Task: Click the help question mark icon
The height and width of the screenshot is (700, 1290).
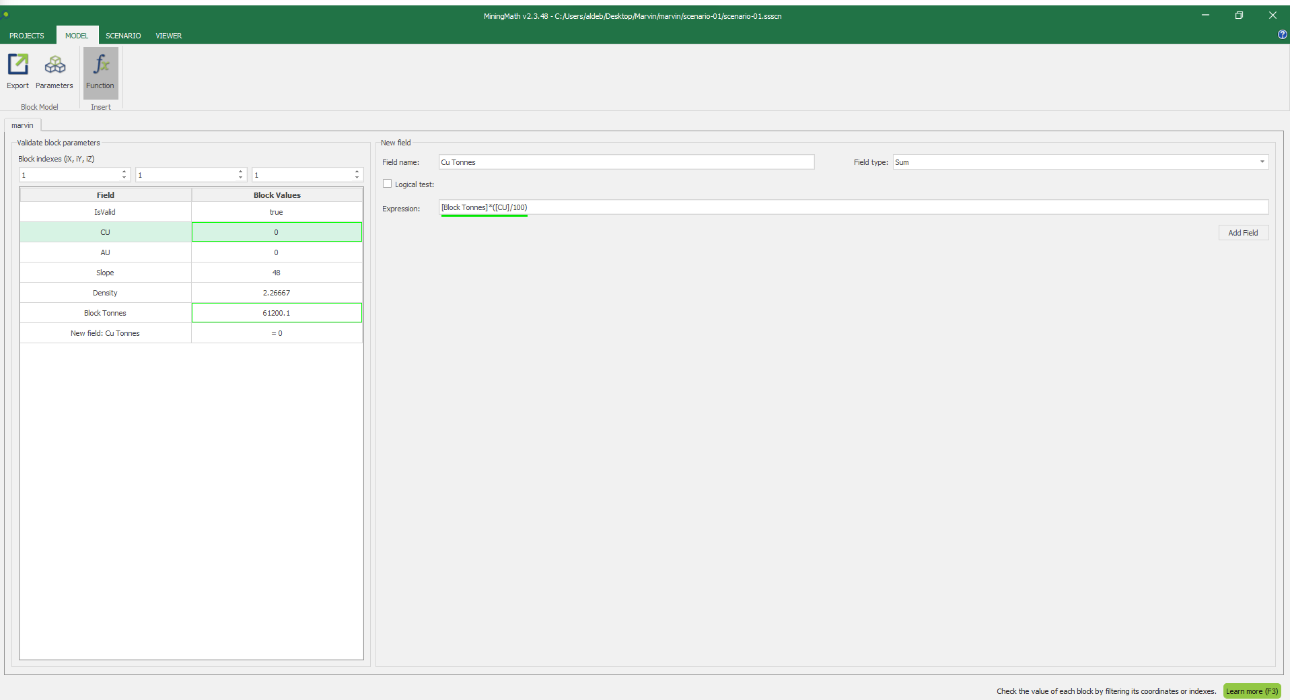Action: pos(1282,35)
